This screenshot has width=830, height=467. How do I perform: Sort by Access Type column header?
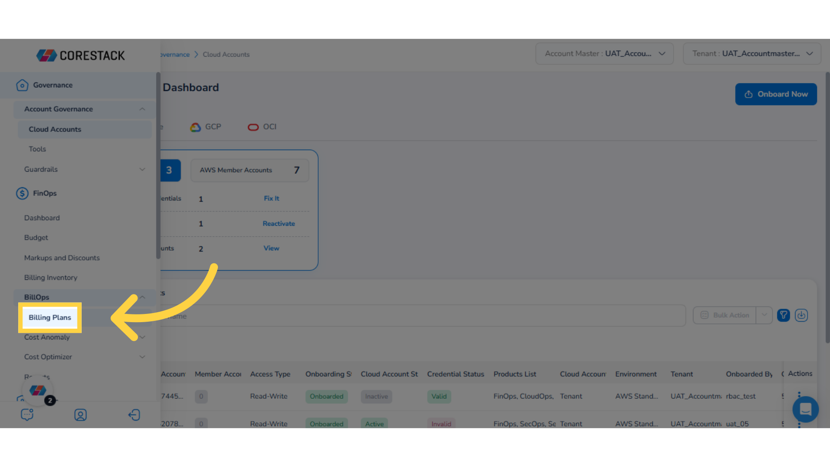click(270, 374)
